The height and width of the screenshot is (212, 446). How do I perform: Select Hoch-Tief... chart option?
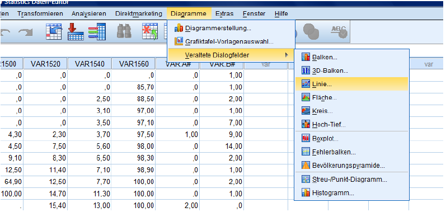click(351, 125)
